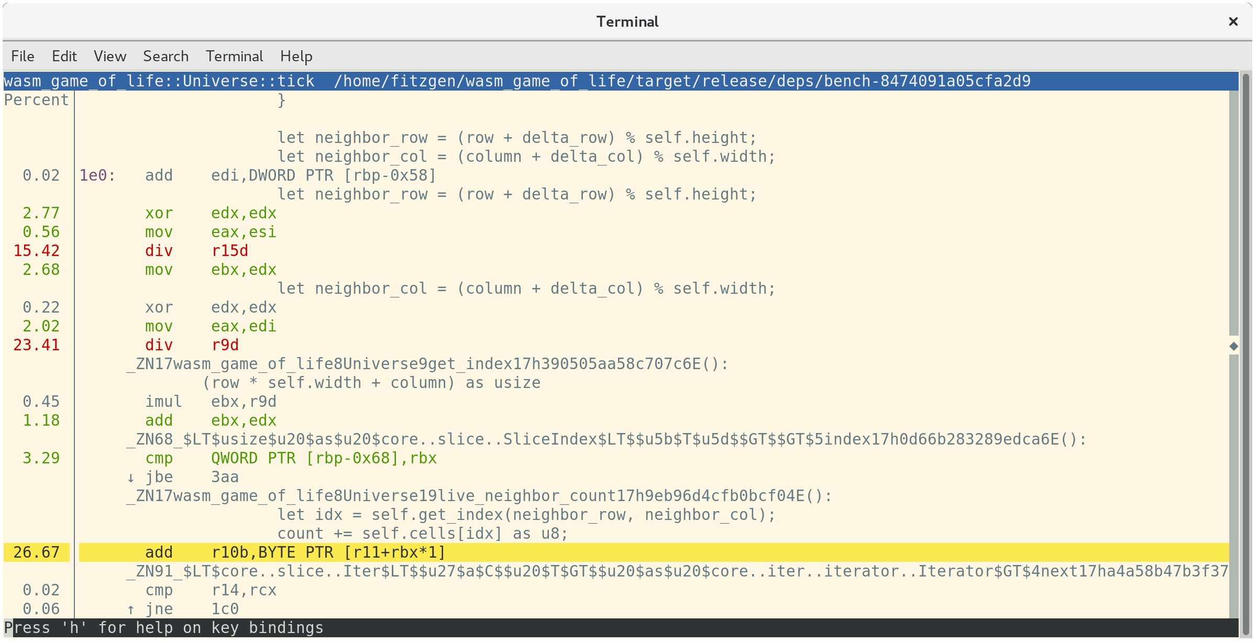Click the diamond marker on the scrollbar
This screenshot has height=643, width=1257.
[1233, 346]
